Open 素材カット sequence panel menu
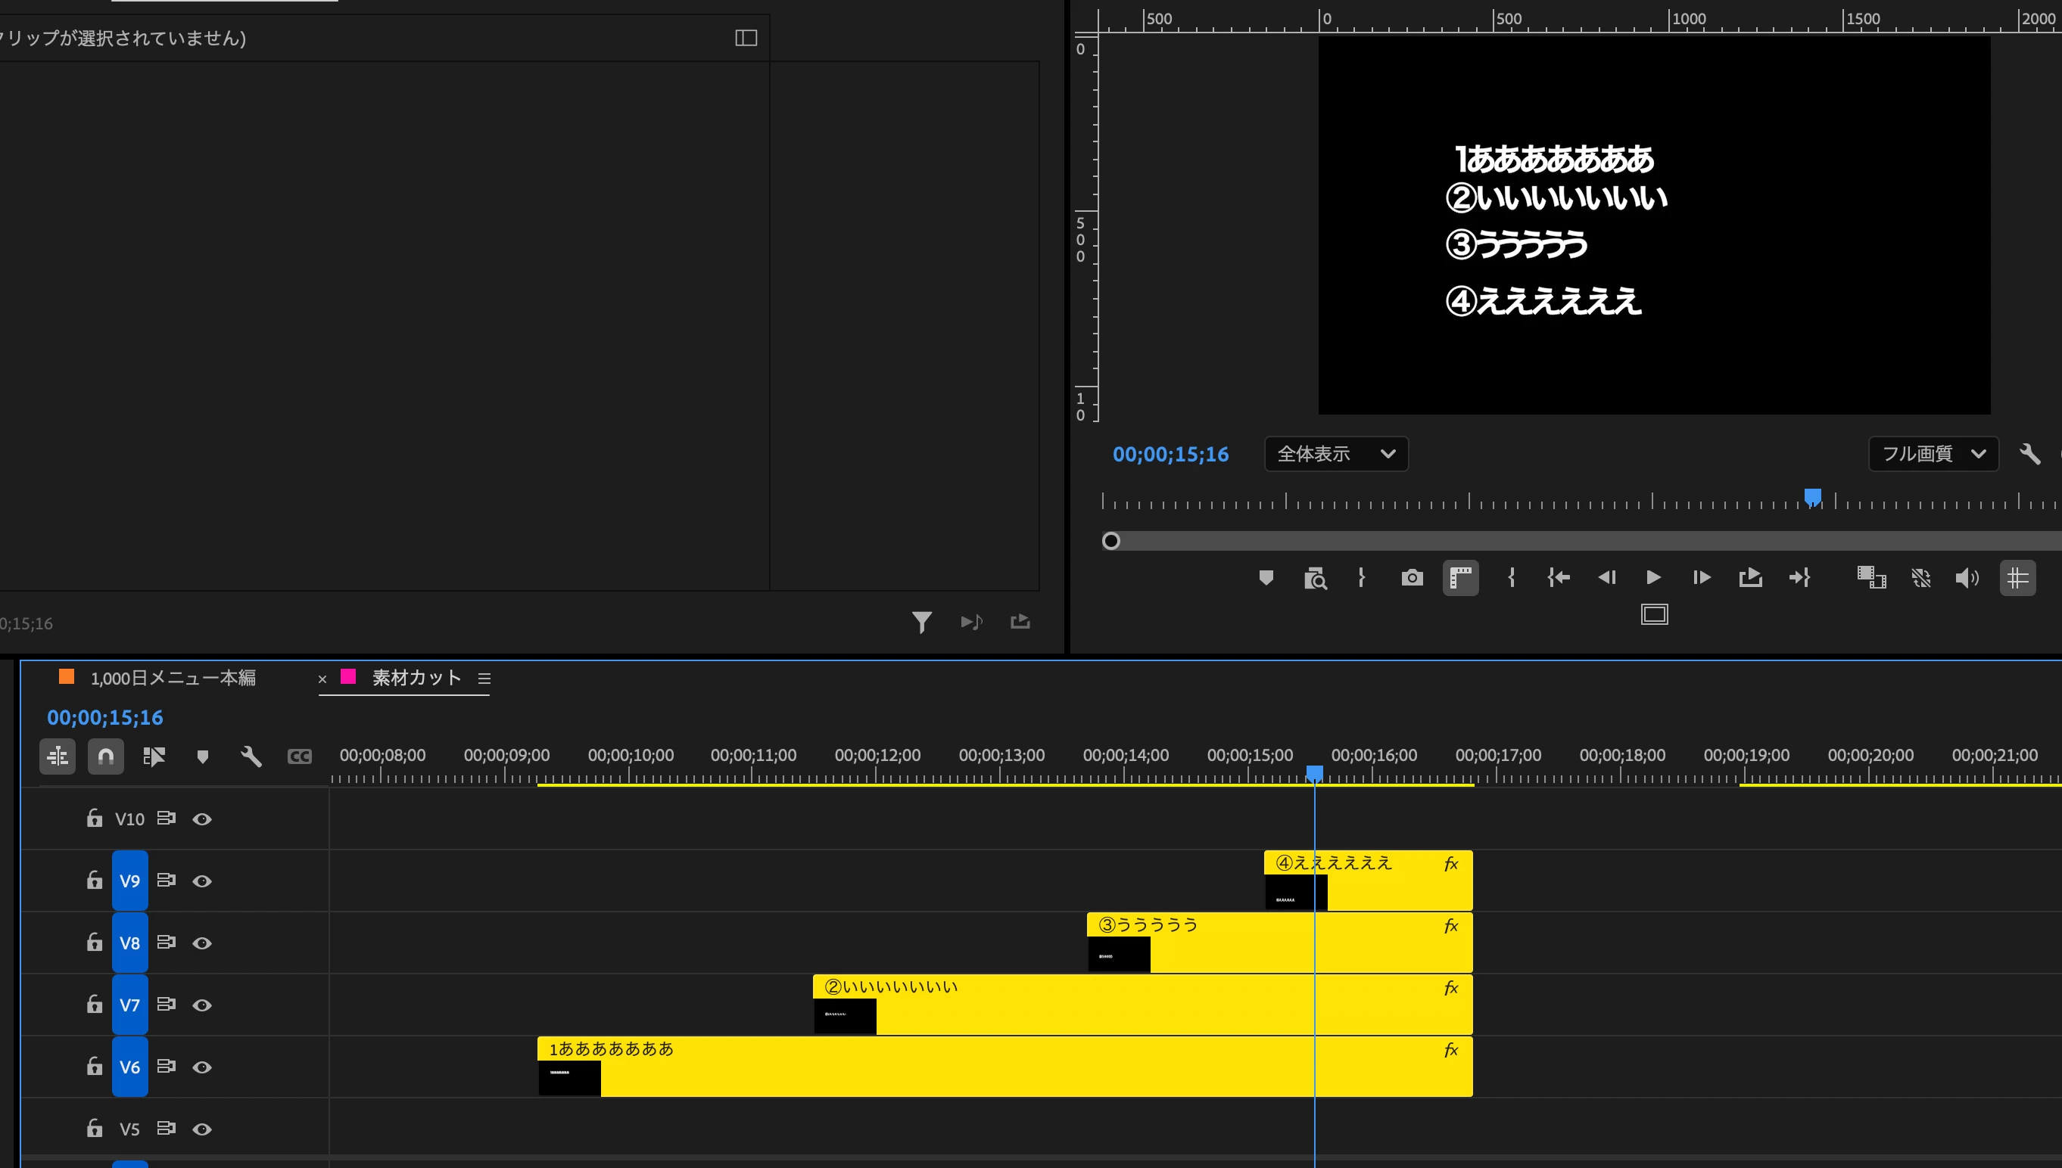This screenshot has height=1168, width=2062. coord(484,678)
